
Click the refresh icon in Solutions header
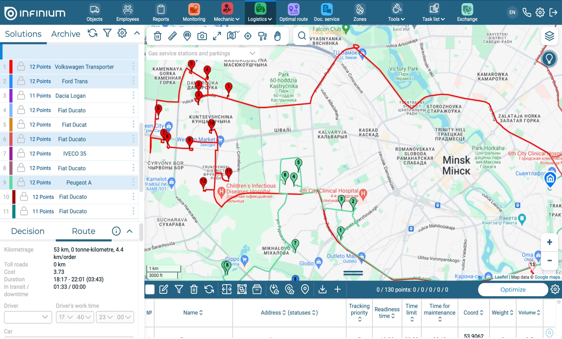click(92, 34)
